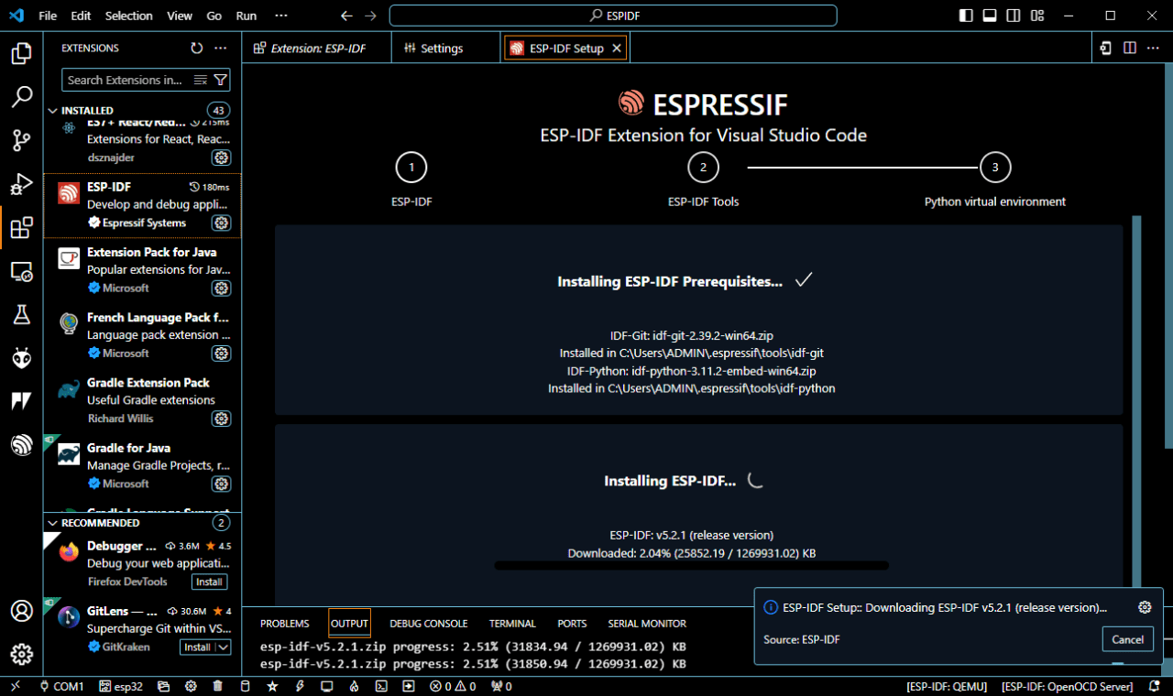Click the ESP-IDF flash lightning bolt icon
The image size is (1173, 696).
pyautogui.click(x=299, y=686)
